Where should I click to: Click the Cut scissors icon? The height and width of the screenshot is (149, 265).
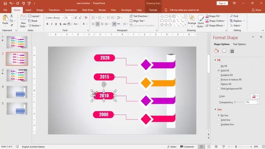12,16
